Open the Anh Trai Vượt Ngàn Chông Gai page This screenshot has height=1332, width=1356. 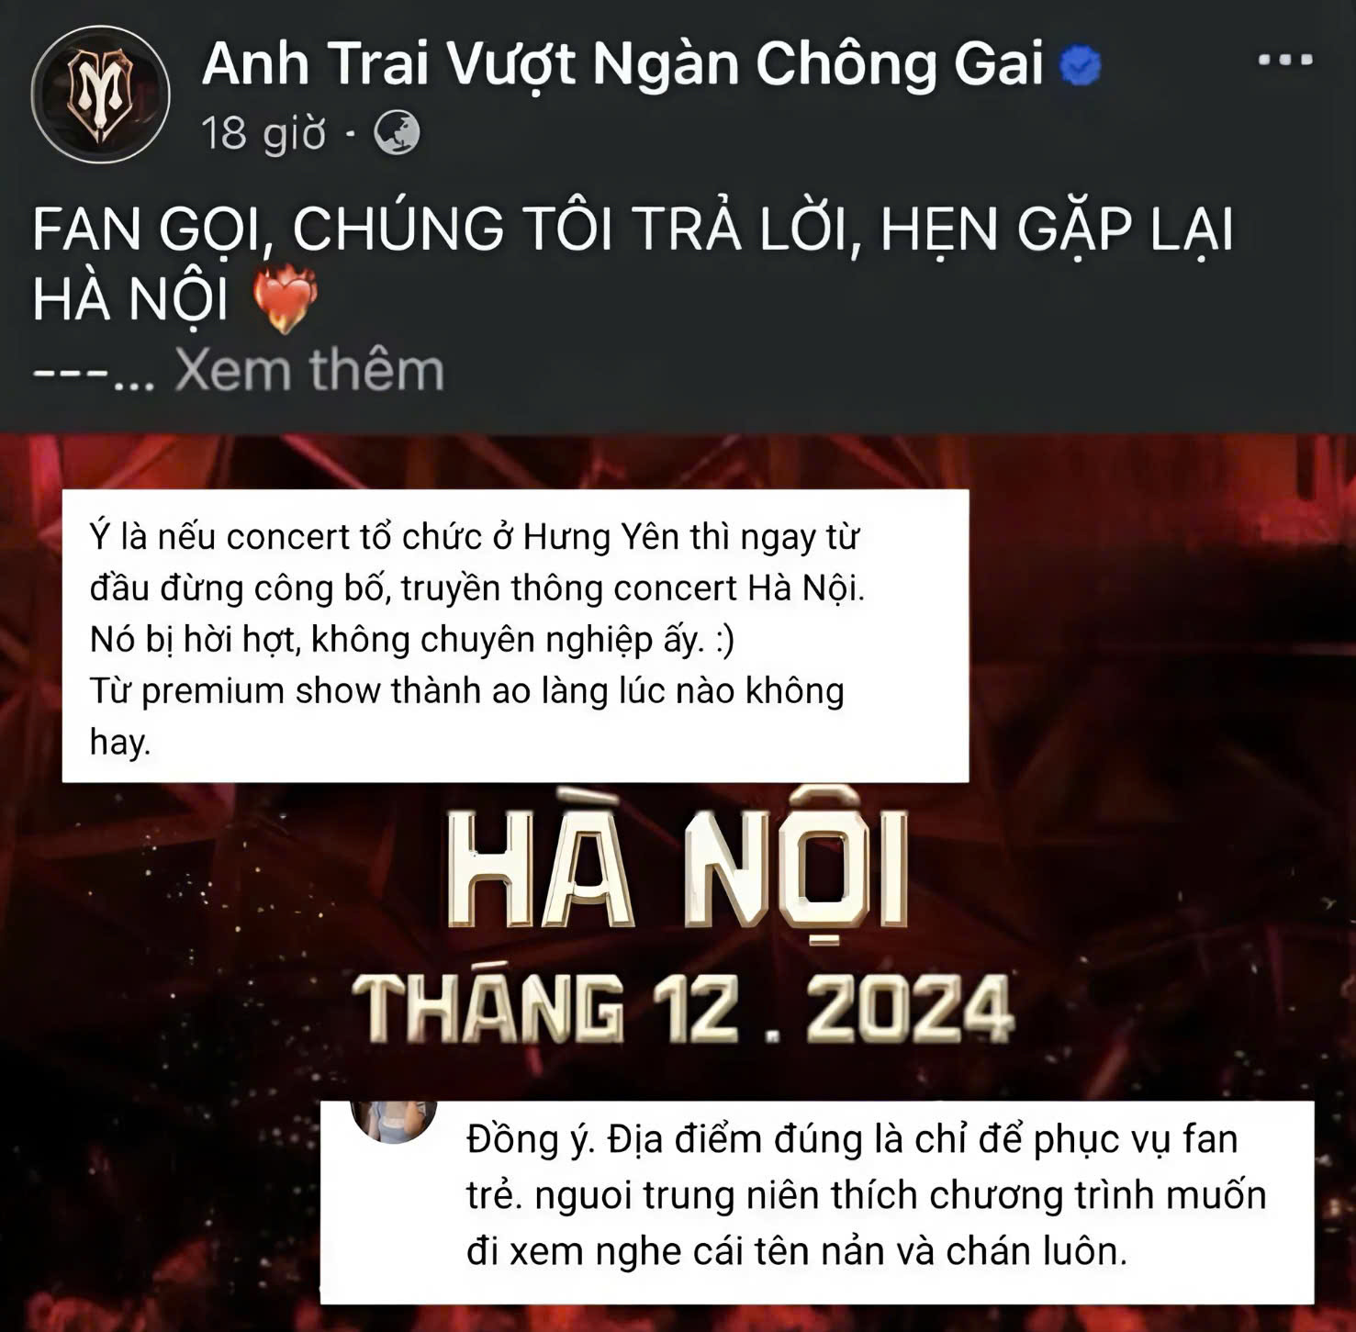pos(622,64)
